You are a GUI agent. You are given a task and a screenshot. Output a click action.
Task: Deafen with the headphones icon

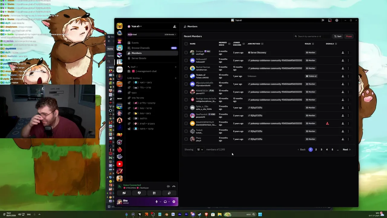165,202
